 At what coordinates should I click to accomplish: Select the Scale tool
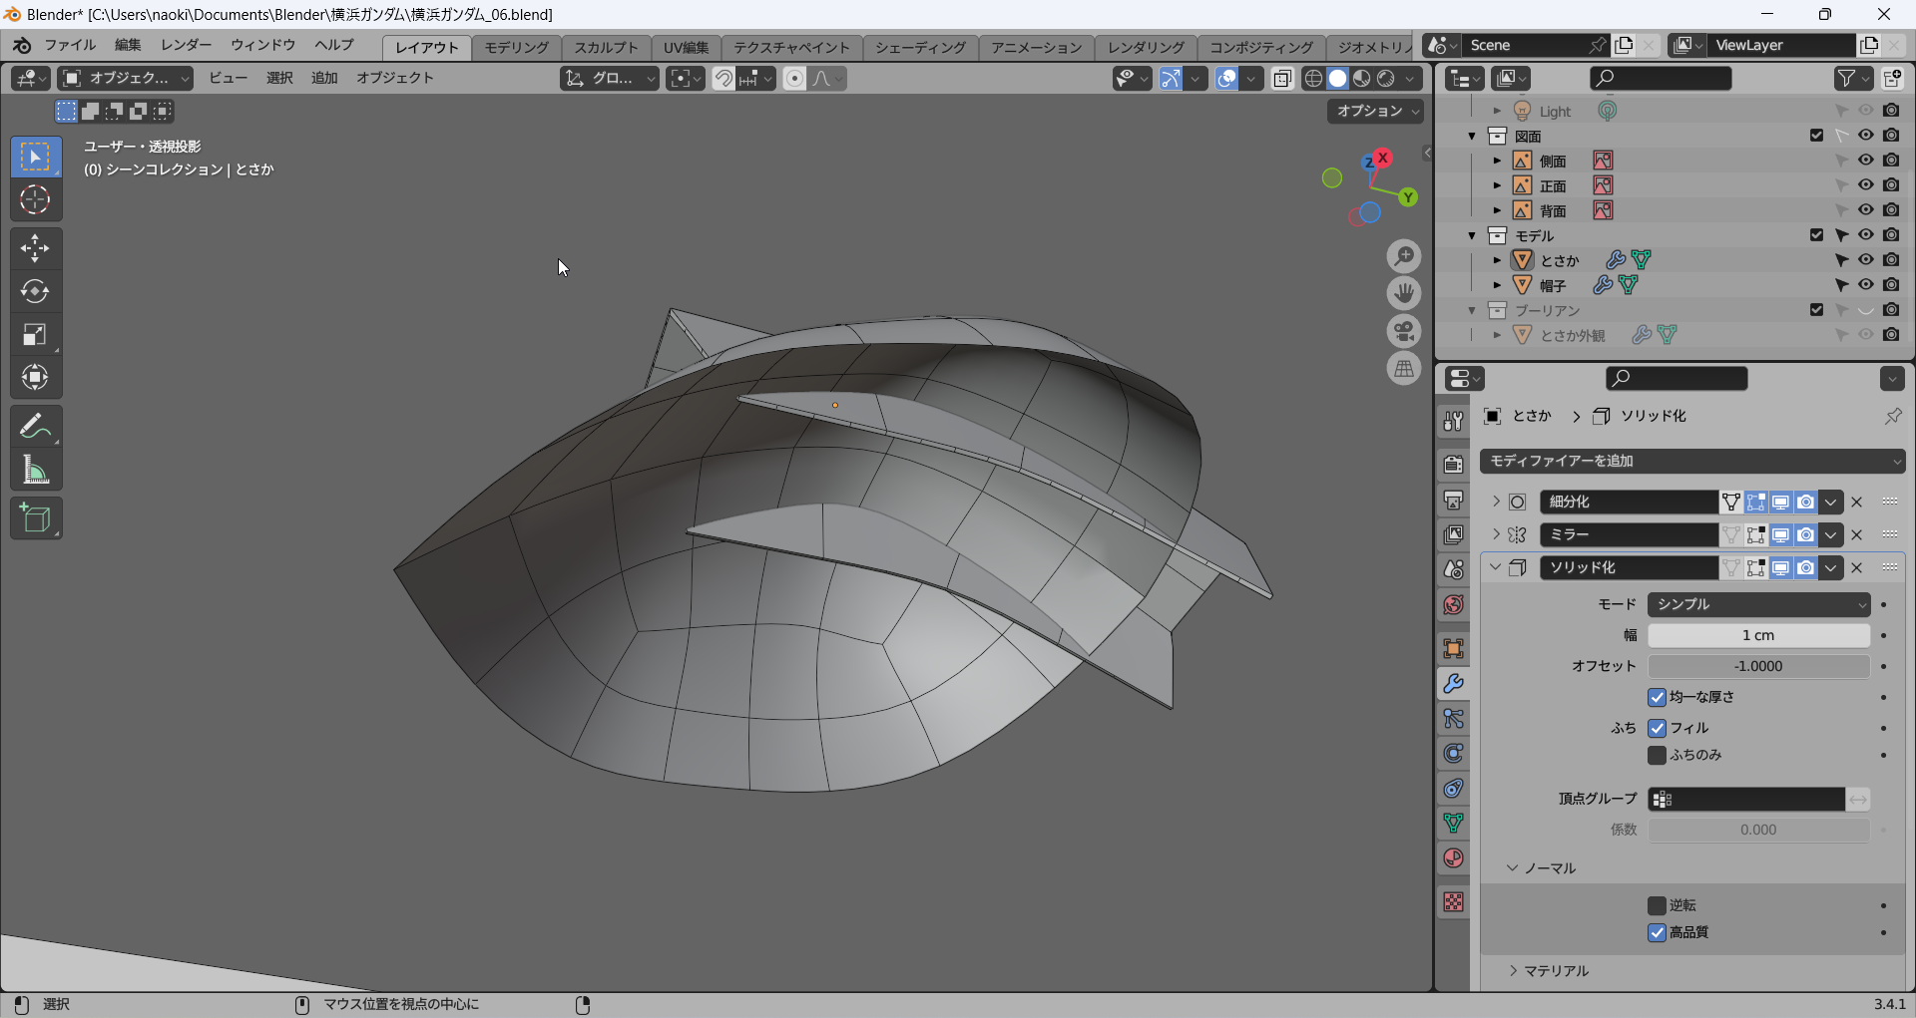point(35,334)
